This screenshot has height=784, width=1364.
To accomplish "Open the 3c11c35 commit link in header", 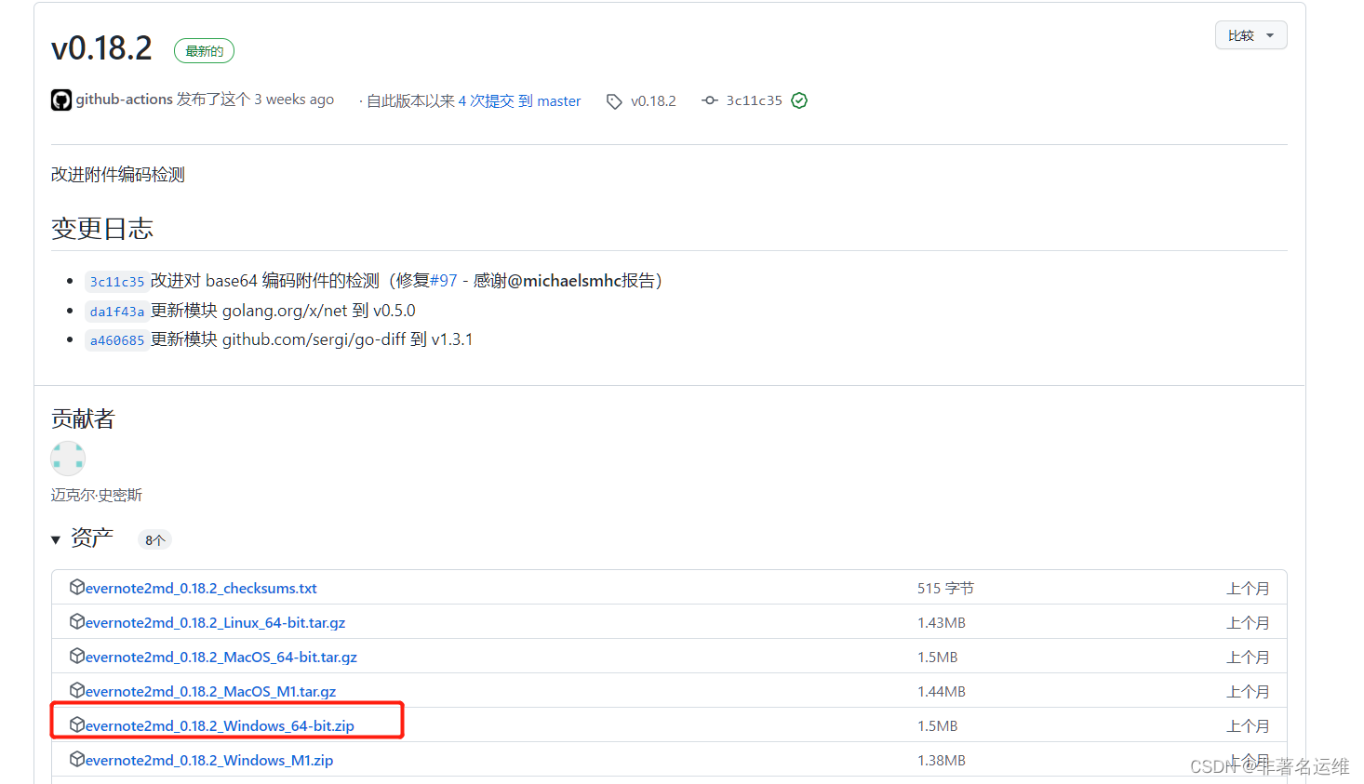I will (x=754, y=100).
